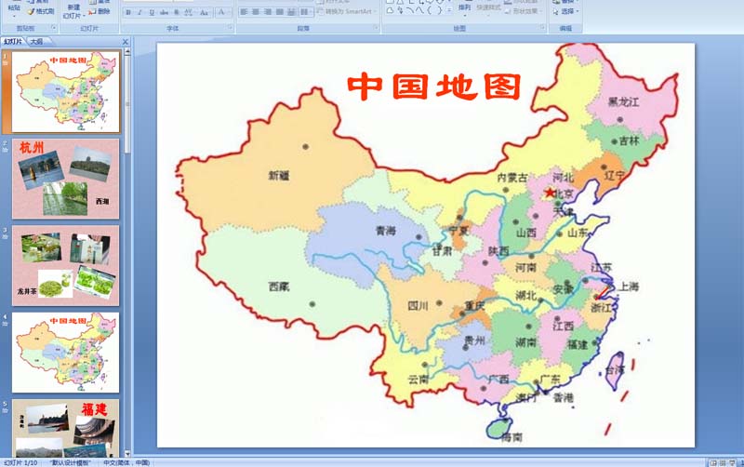The image size is (744, 467).
Task: Click the 台湾 label on the map
Action: [x=615, y=369]
